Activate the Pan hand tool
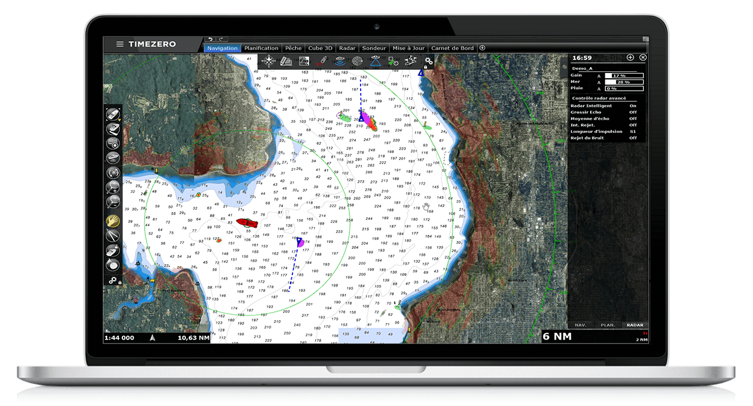The image size is (753, 406). [113, 221]
